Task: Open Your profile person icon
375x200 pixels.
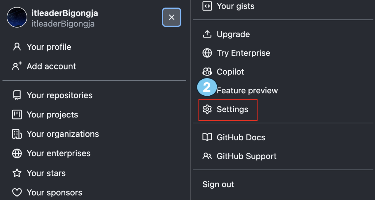Action: 17,47
